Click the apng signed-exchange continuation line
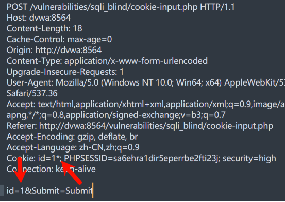This screenshot has width=285, height=202. [x=116, y=115]
